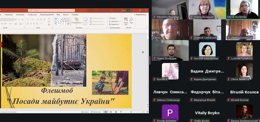This screenshot has height=122, width=260.
Task: Toggle Comments (Примечания) pane in status bar
Action: 95,112
